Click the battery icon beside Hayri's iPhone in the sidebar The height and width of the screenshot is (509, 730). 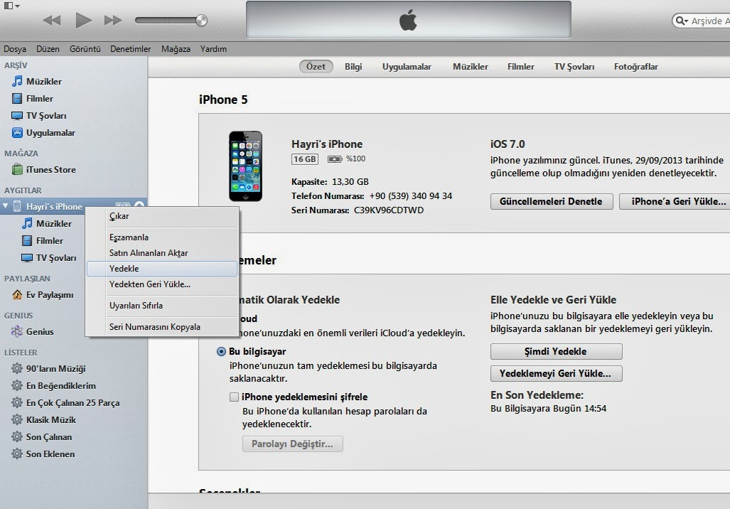tap(122, 205)
